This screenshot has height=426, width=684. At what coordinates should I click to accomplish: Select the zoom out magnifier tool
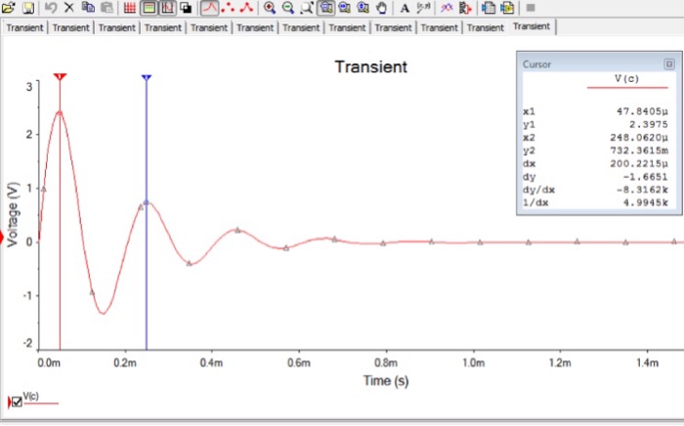pyautogui.click(x=288, y=8)
